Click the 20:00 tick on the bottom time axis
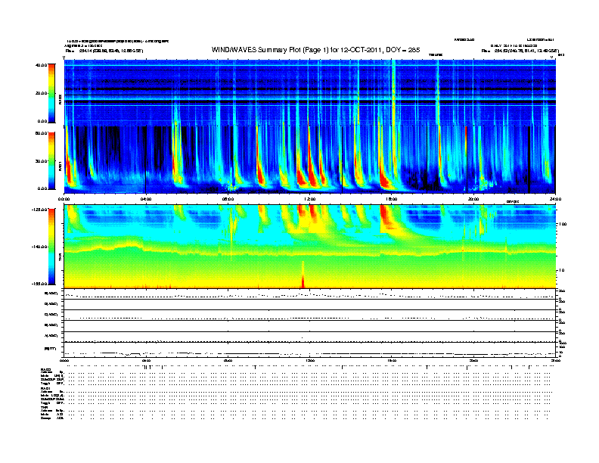 coord(473,360)
